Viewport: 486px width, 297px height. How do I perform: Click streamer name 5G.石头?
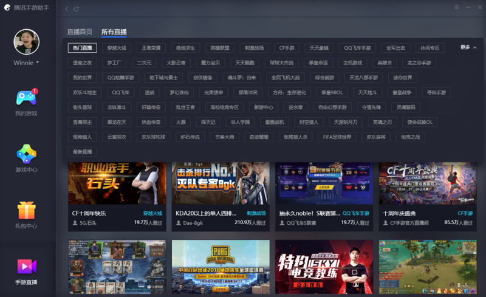click(88, 223)
